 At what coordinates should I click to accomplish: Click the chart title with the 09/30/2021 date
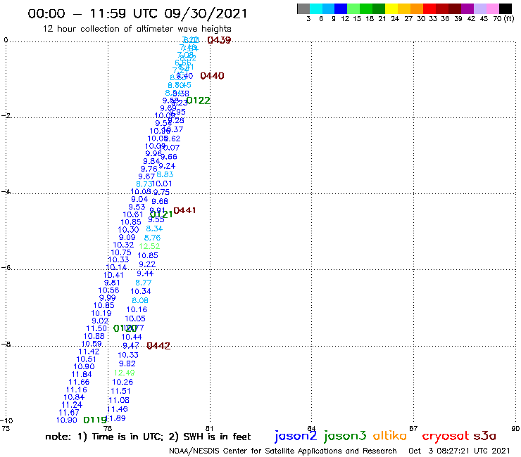[x=137, y=13]
